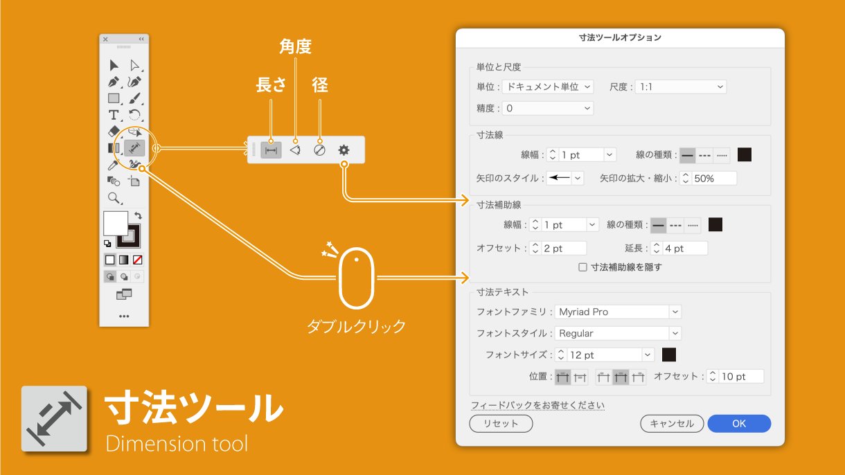Open the 単位 dropdown showing ドキュメント単位

point(547,87)
